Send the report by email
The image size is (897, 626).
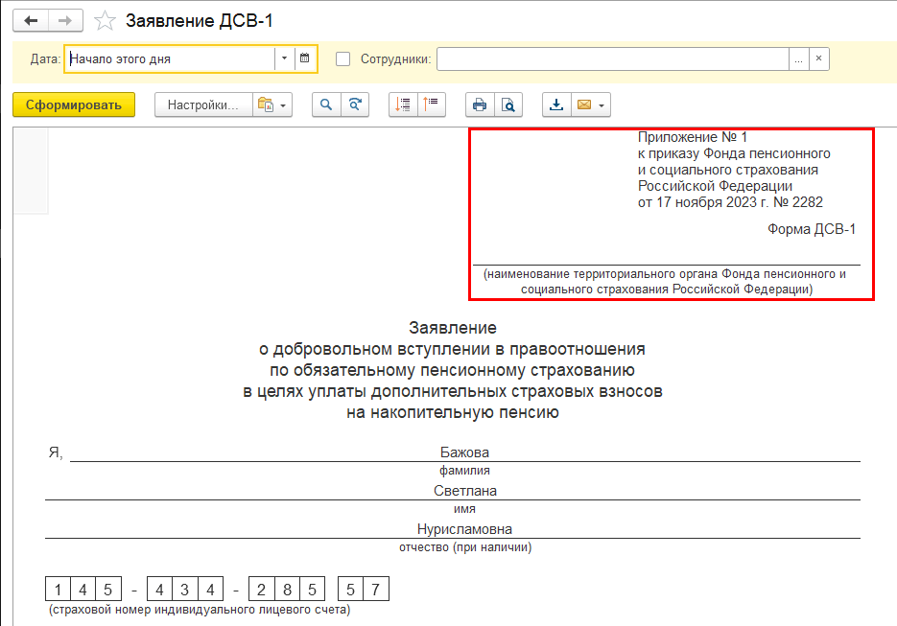coord(583,105)
